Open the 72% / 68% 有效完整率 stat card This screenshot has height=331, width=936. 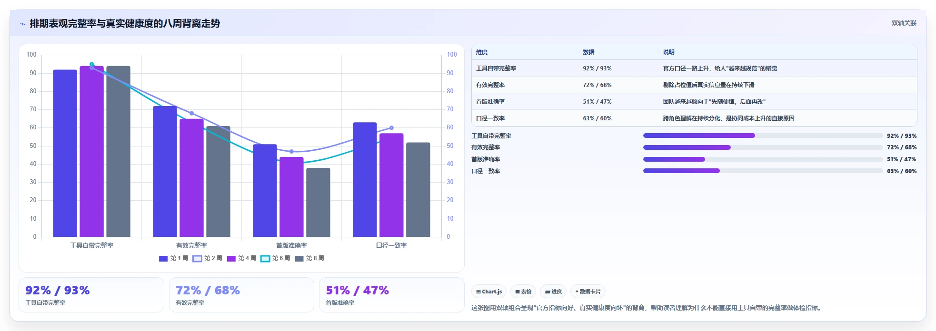tap(241, 295)
